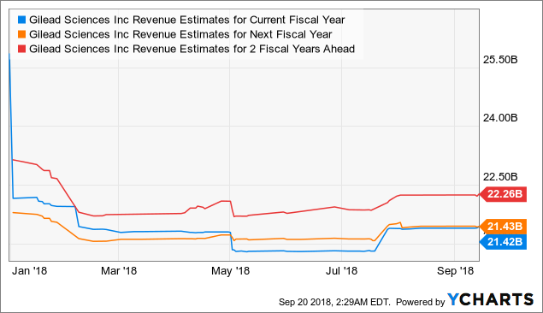
Task: Click the YCharts logo
Action: click(x=490, y=300)
